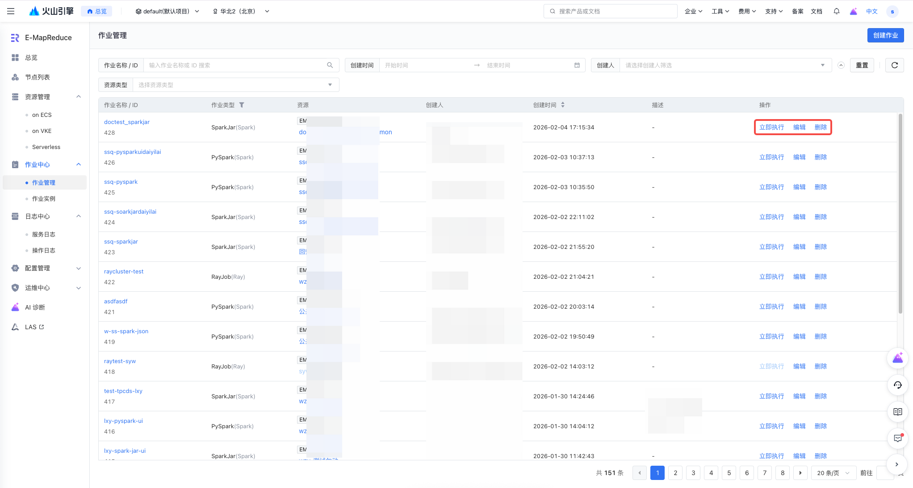Image resolution: width=913 pixels, height=488 pixels.
Task: Open the 20 条/页 page size dropdown
Action: 833,473
